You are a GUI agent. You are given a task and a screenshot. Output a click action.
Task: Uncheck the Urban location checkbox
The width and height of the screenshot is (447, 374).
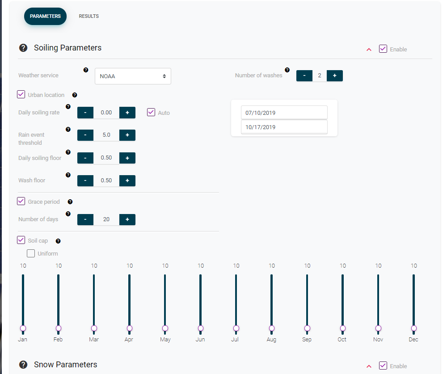coord(21,94)
